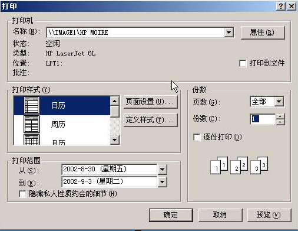The image size is (298, 231).
Task: Toggle 逐份打印 checkbox
Action: click(197, 137)
